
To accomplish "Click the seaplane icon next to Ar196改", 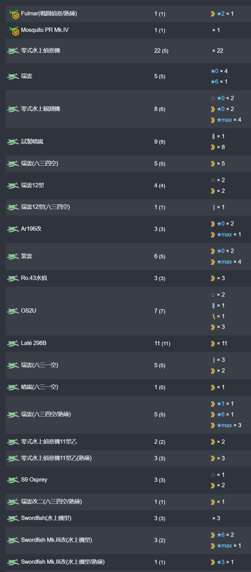I will tap(13, 229).
